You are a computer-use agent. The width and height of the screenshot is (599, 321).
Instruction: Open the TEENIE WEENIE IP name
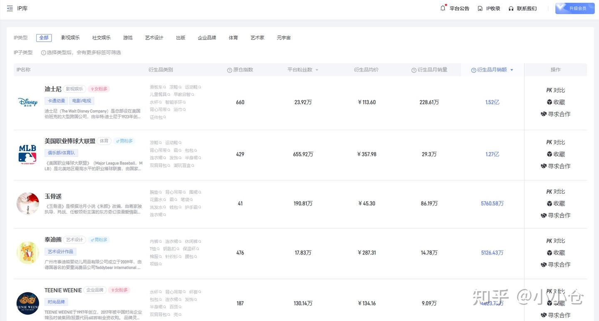pyautogui.click(x=63, y=290)
